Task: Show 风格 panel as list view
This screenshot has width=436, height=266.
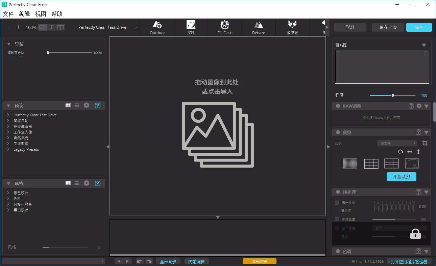Action: pos(76,183)
